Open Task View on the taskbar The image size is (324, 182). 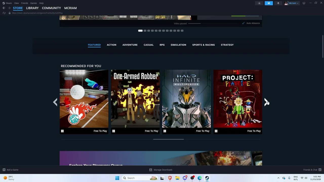[x=162, y=178]
